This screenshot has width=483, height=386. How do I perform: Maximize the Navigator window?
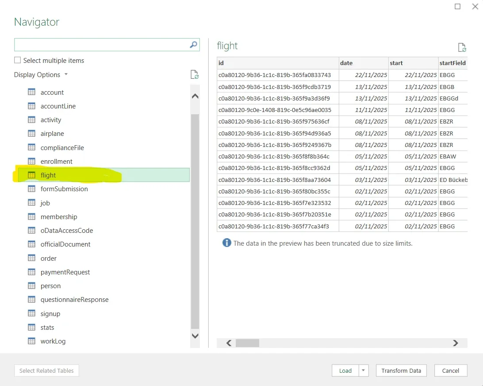coord(457,7)
